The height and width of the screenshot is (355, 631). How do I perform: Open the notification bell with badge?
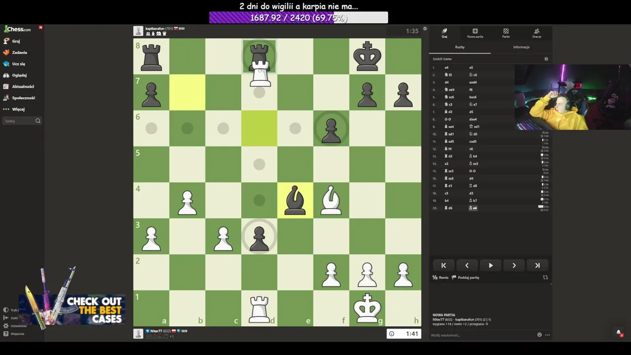(619, 333)
